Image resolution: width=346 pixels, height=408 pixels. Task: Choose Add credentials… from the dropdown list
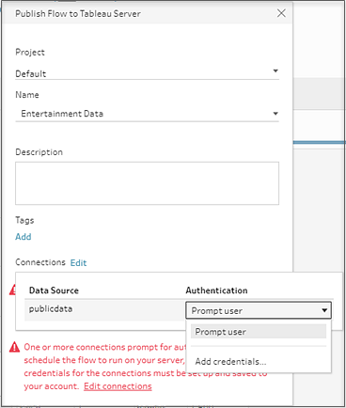point(230,362)
